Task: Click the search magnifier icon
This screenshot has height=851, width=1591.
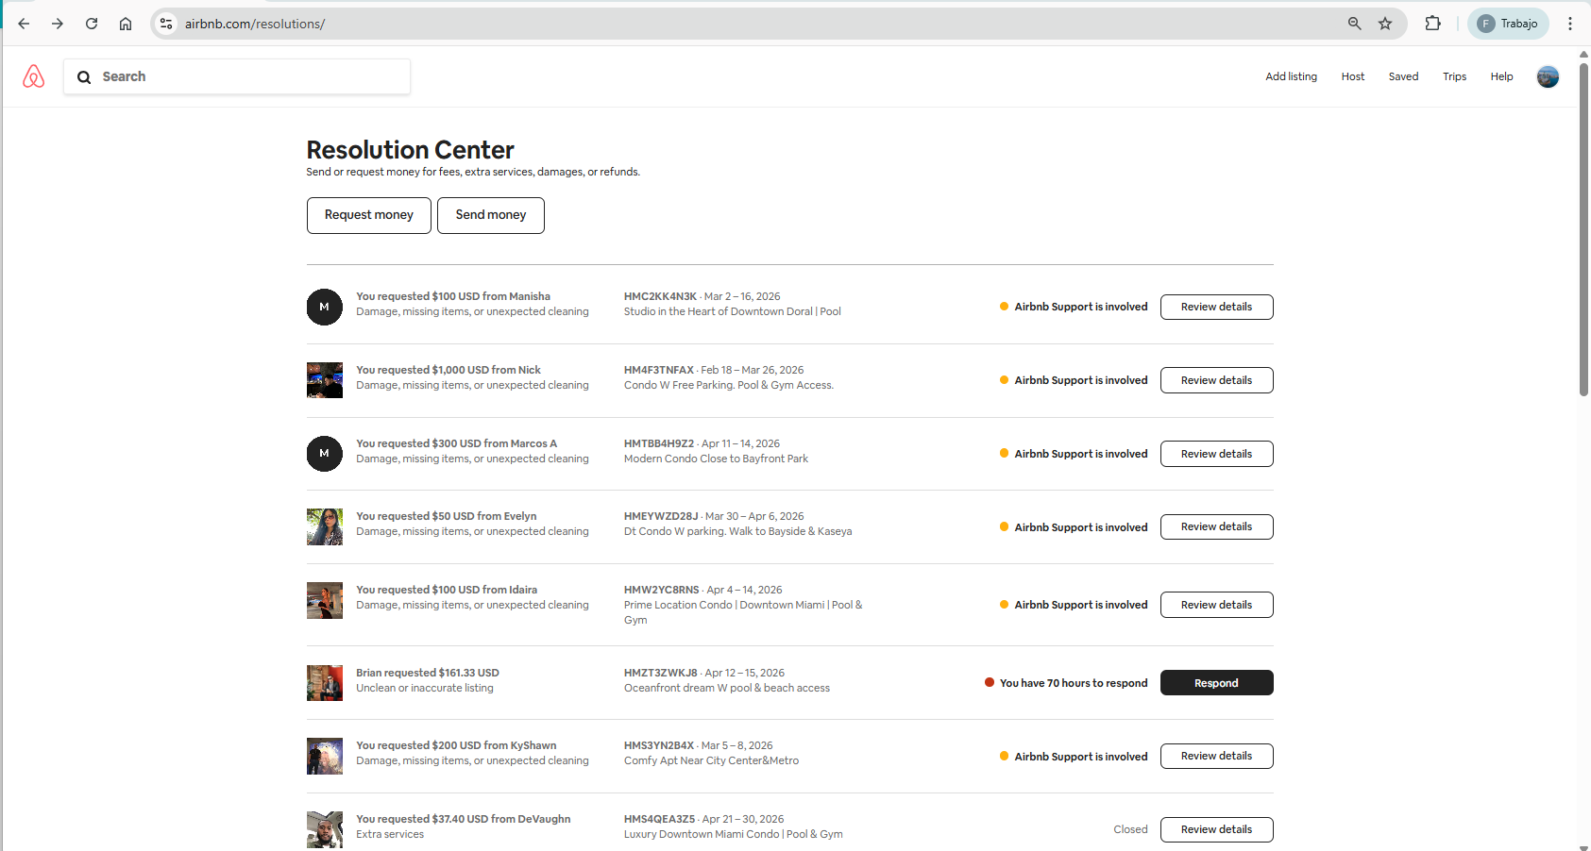Action: 84,77
